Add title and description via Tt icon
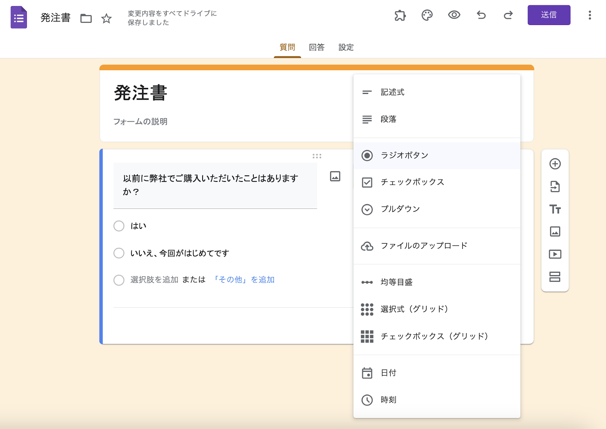Image resolution: width=606 pixels, height=429 pixels. pos(555,209)
